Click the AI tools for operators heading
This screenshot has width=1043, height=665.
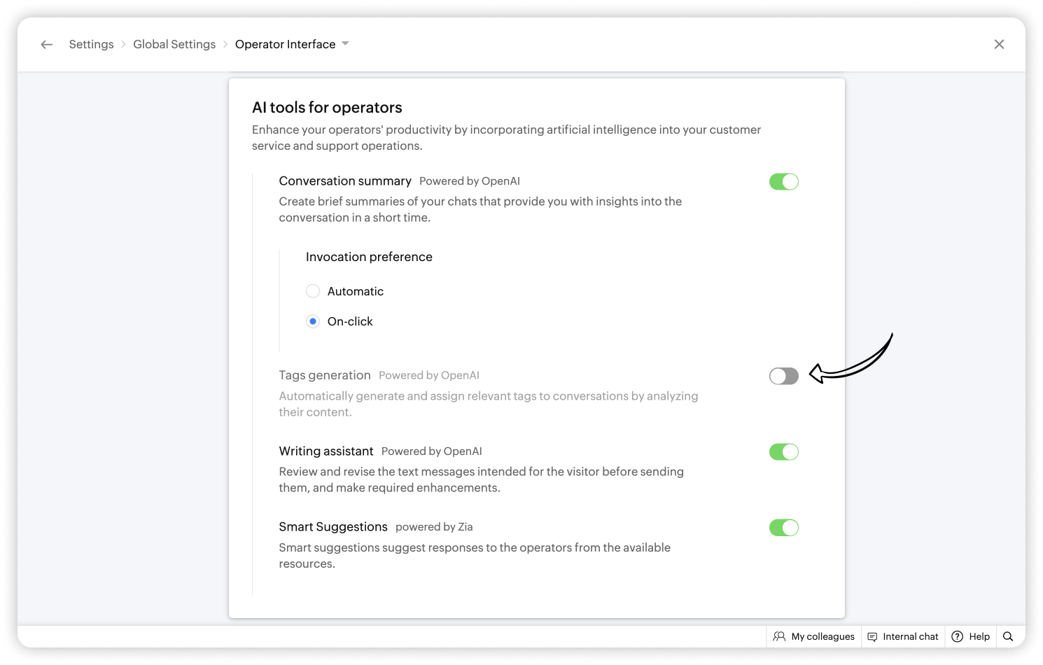coord(327,108)
